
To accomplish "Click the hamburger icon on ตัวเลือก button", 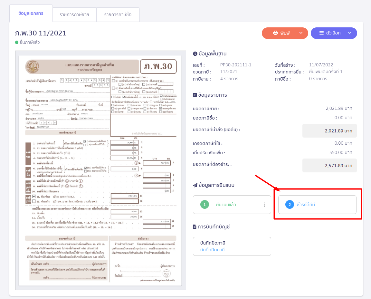I will click(321, 33).
